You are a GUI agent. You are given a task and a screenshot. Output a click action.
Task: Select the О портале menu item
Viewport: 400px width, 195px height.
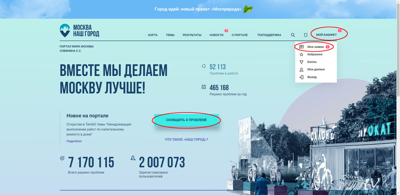(x=240, y=35)
